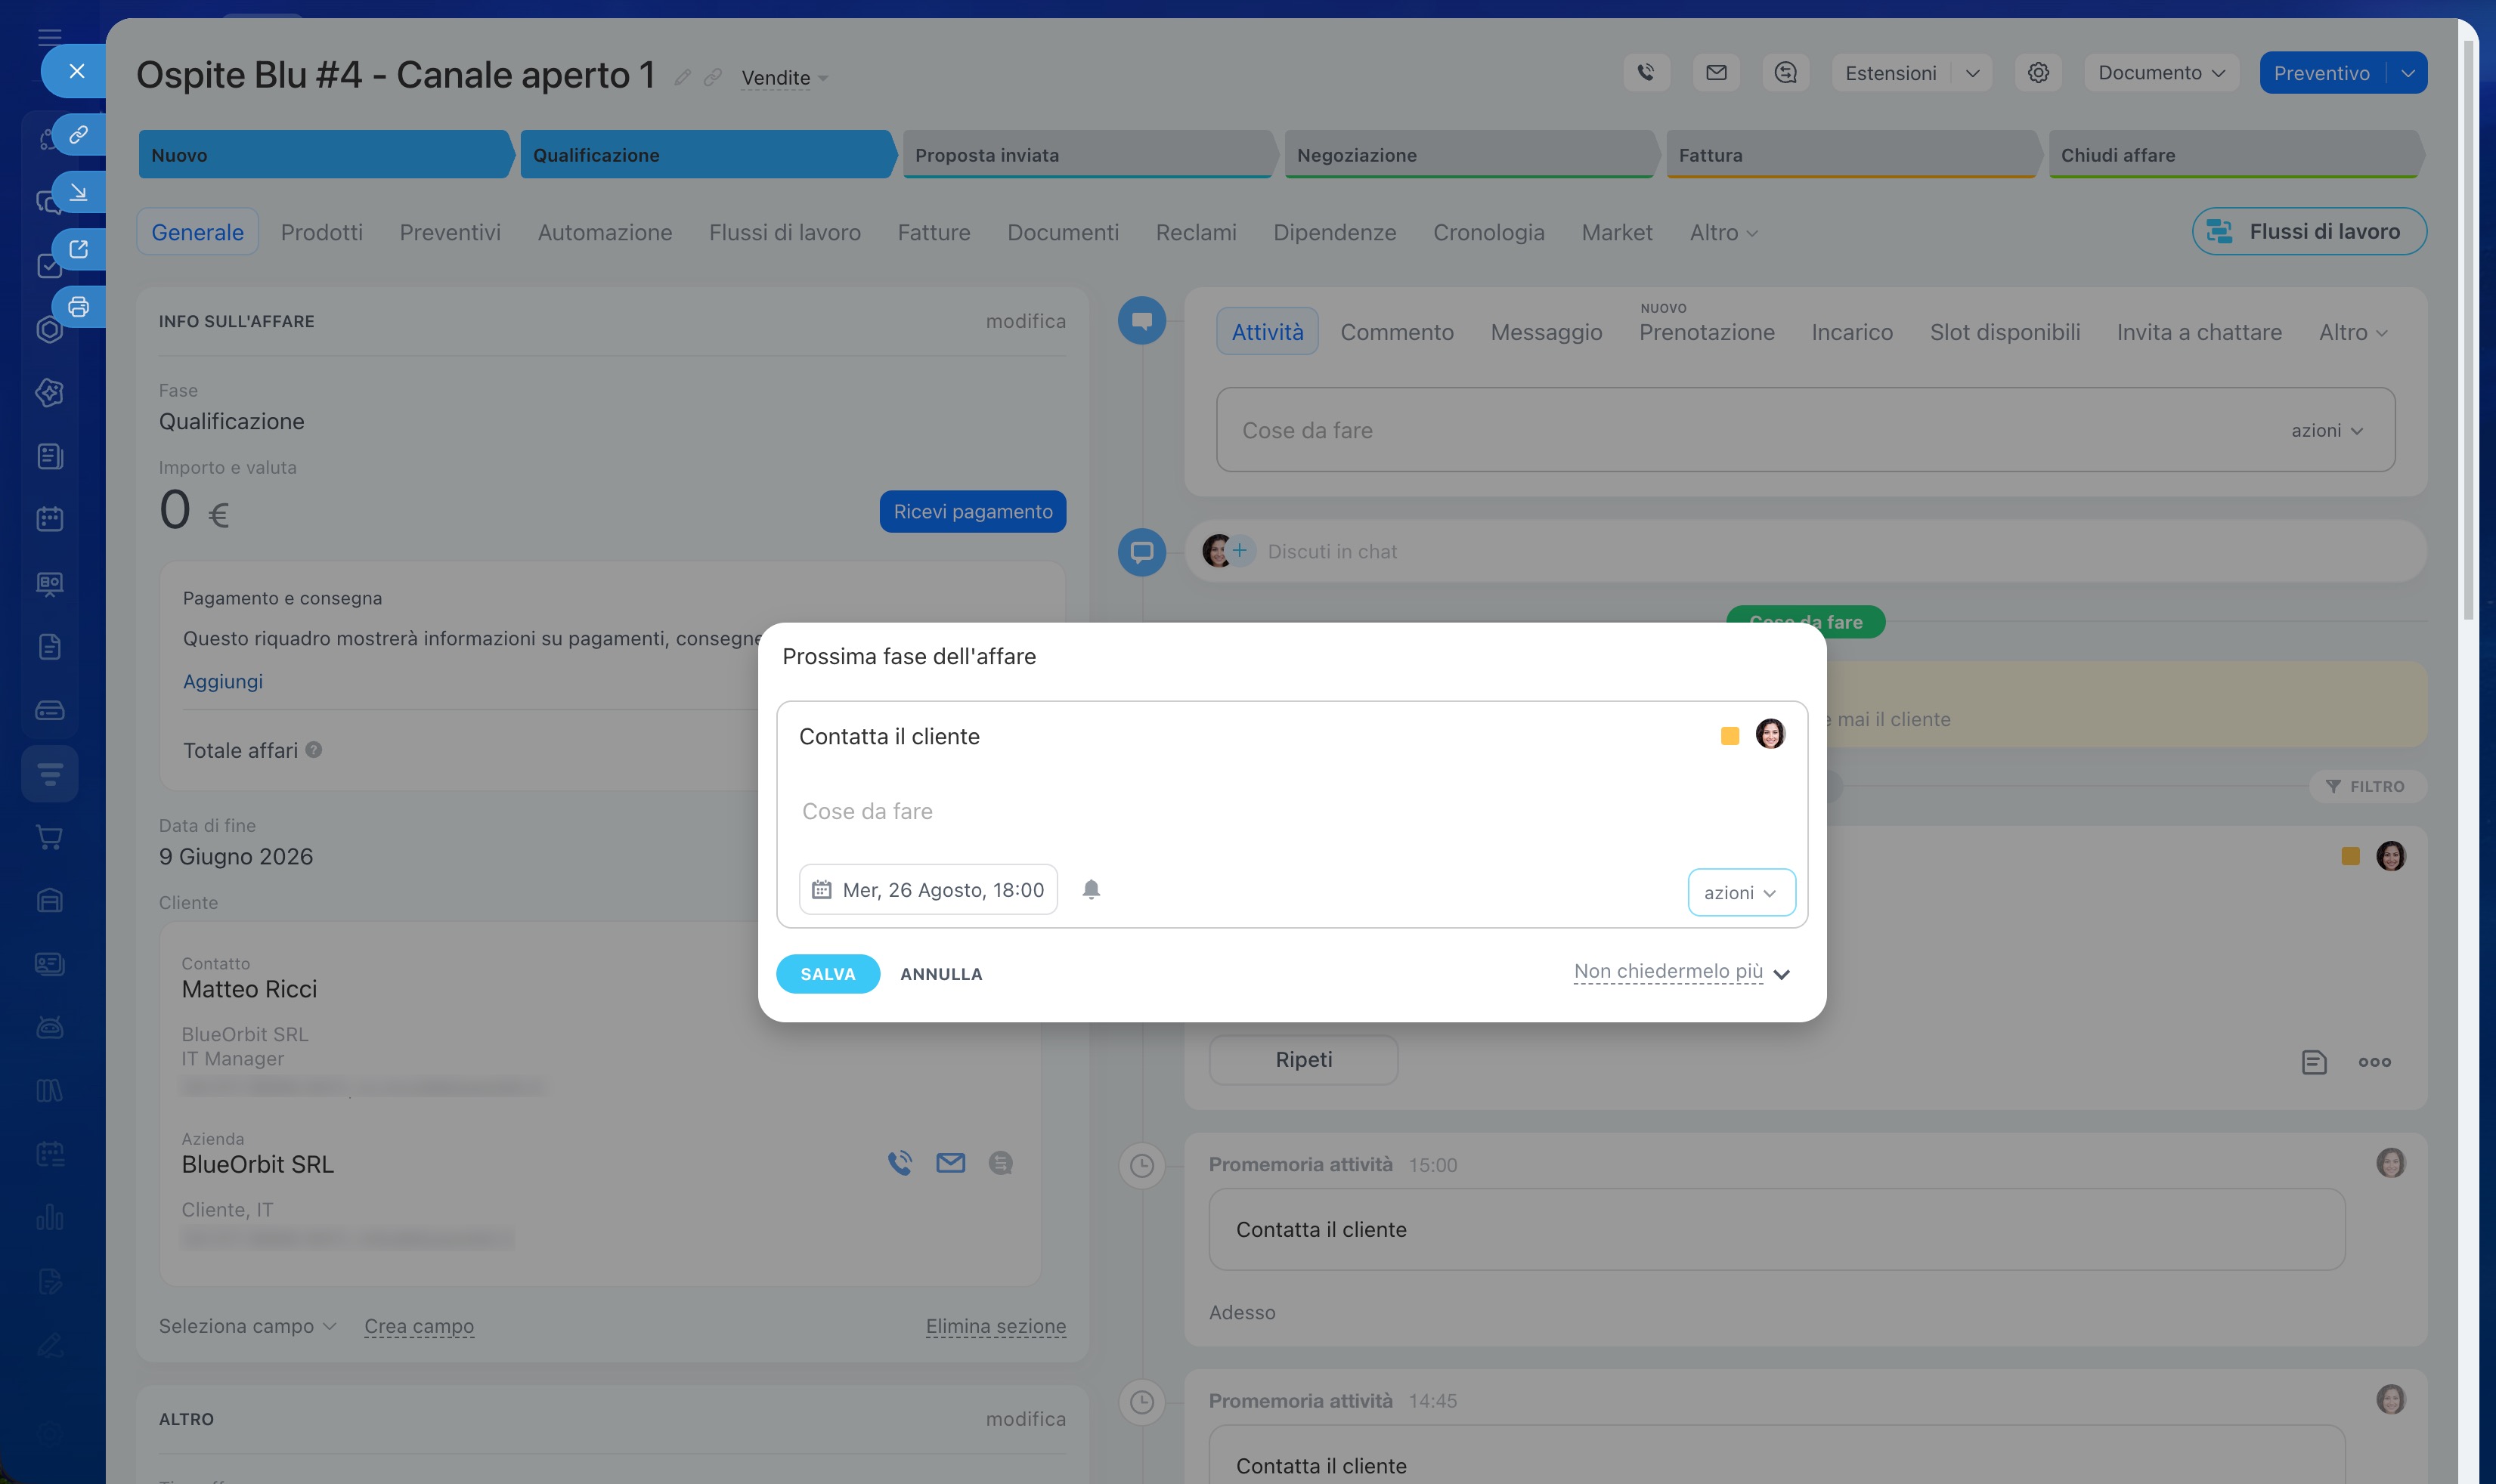Click the Ripeti button
Viewport: 2496px width, 1484px height.
[1302, 1059]
